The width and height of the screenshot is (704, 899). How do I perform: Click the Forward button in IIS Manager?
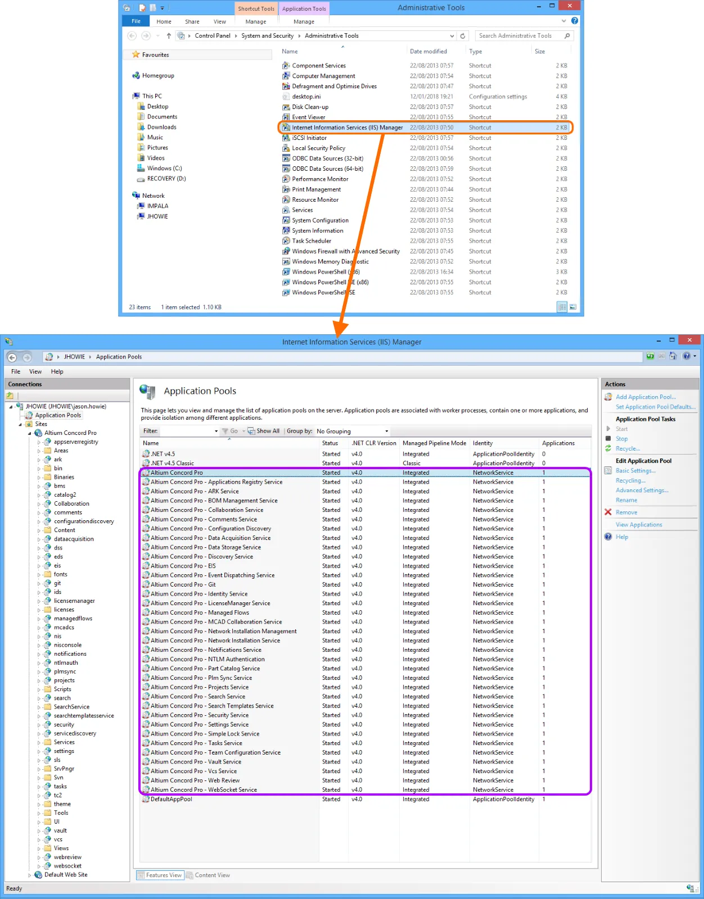point(26,357)
